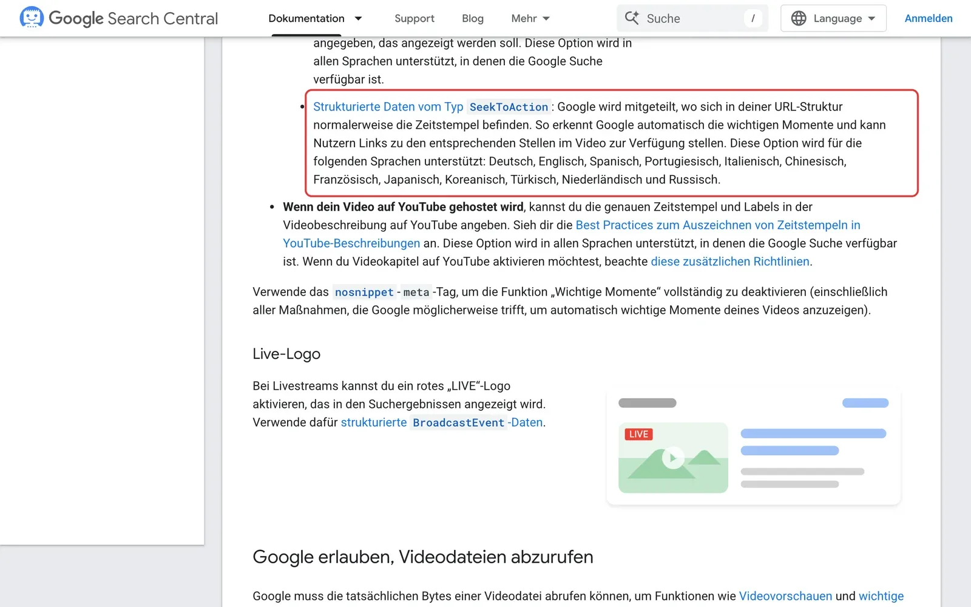971x607 pixels.
Task: Click the globe icon in Language button
Action: (x=799, y=18)
